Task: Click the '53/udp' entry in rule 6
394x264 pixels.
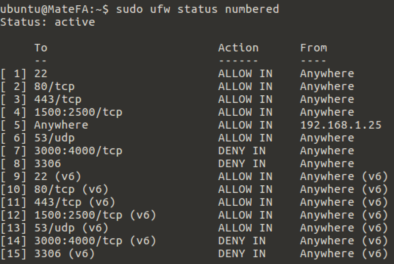Action: pyautogui.click(x=55, y=138)
